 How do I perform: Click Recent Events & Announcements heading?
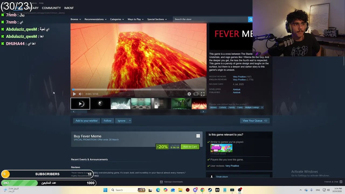89,160
